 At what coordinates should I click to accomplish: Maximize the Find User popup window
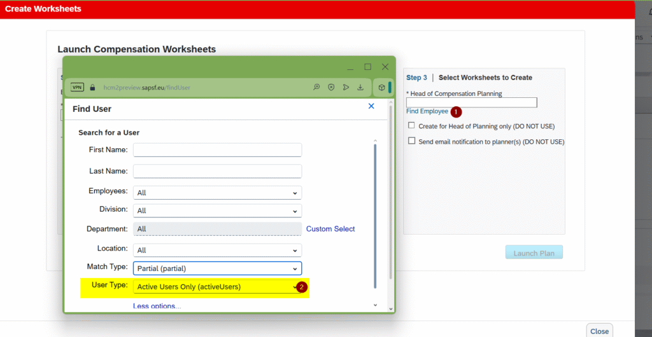click(x=367, y=67)
